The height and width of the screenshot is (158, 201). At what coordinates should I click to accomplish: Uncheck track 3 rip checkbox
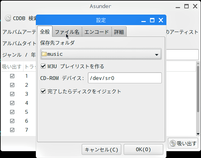pos(12,94)
